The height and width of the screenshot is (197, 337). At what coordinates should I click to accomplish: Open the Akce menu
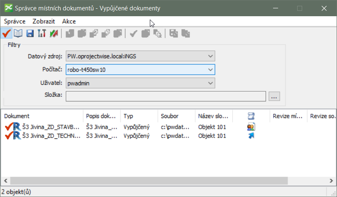[69, 21]
